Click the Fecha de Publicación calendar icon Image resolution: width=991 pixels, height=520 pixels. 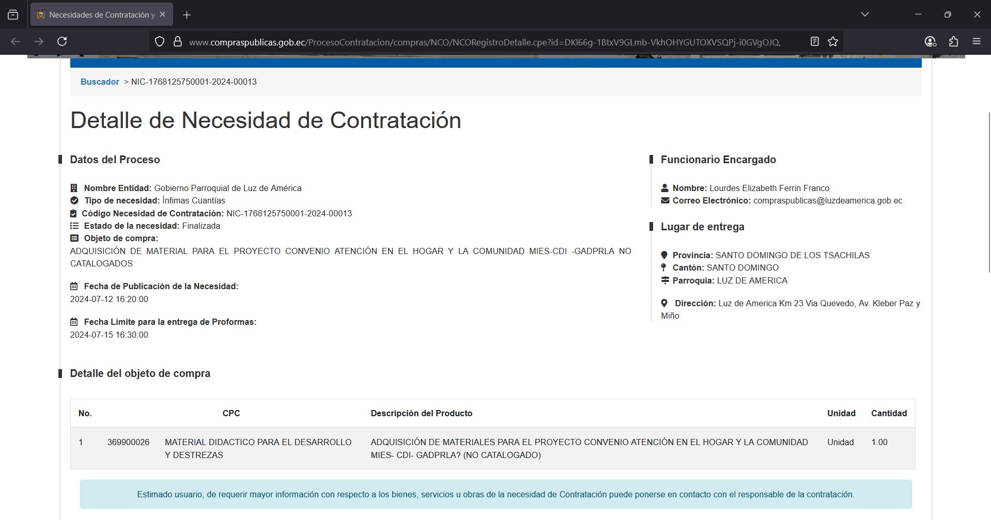coord(74,286)
